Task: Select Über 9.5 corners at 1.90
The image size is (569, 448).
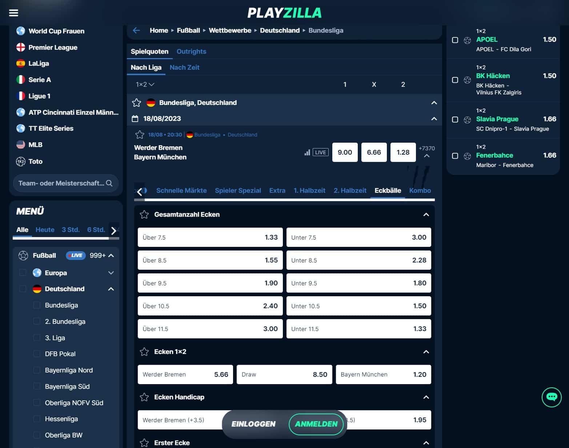Action: point(210,283)
